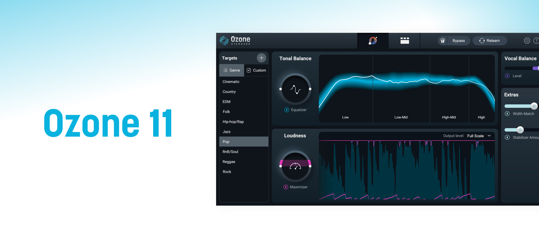Viewport: 539px width, 225px height.
Task: Click the Maximizer amount dial
Action: (295, 166)
